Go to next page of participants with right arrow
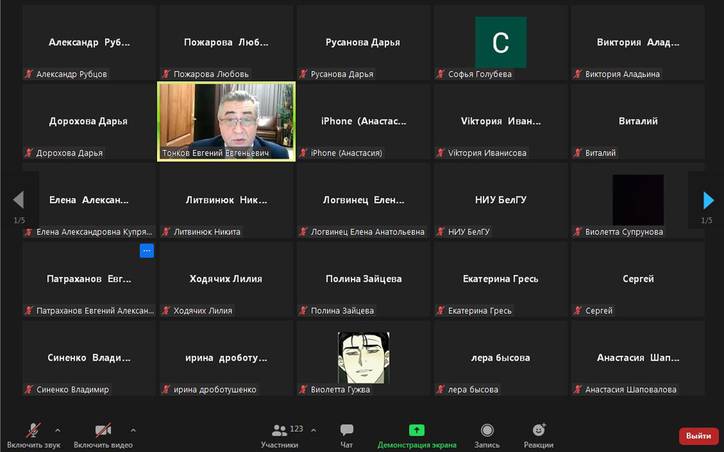The image size is (724, 452). coord(709,200)
